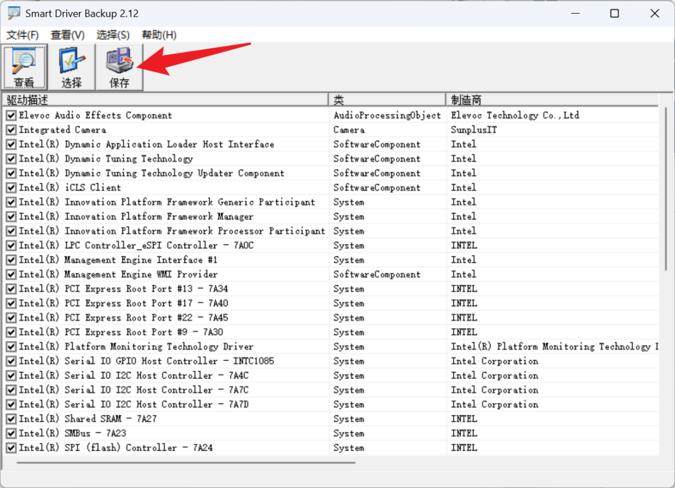The image size is (675, 488).
Task: Sort by 制造商 column header
Action: 552,100
